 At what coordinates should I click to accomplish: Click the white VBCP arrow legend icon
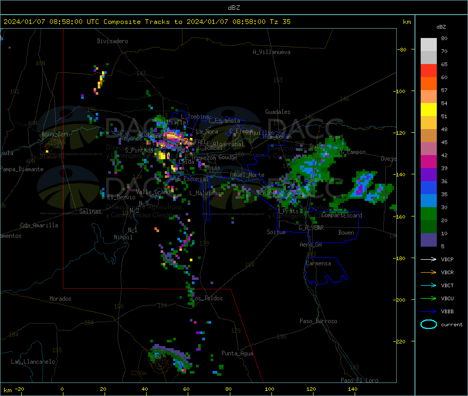tap(428, 259)
